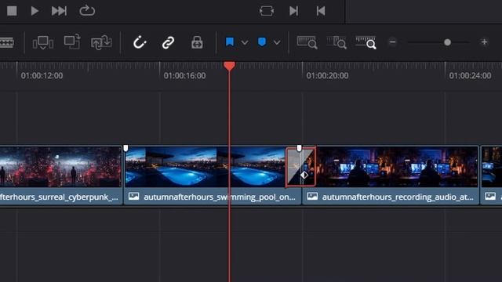Viewport: 502px width, 282px height.
Task: Click the blue Flag icon
Action: click(230, 42)
